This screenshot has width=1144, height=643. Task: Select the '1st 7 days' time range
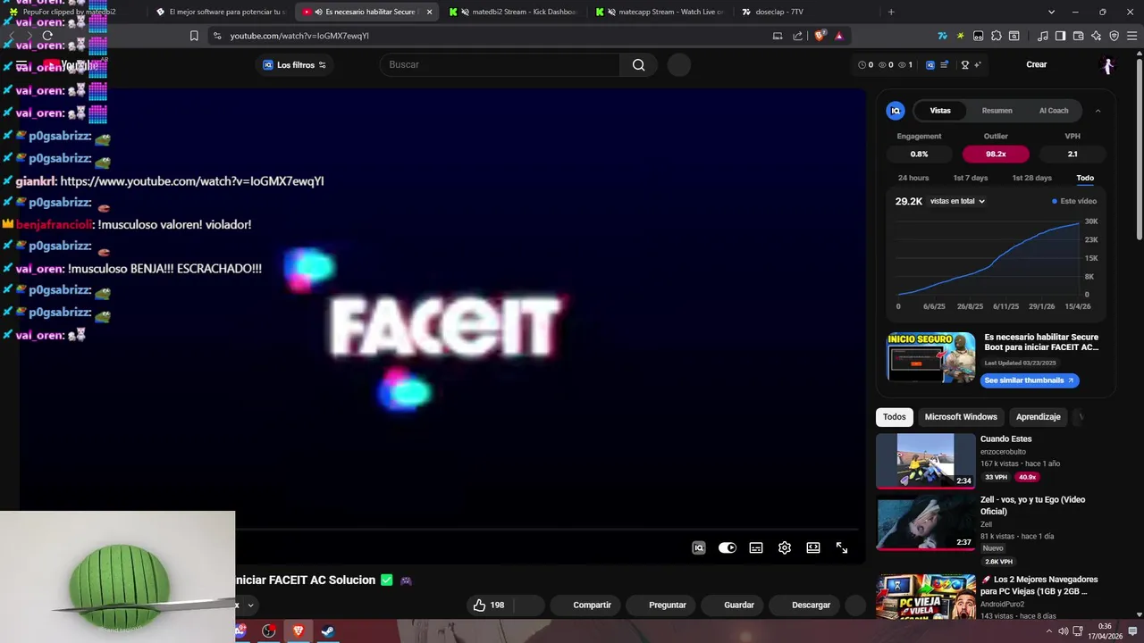(971, 178)
